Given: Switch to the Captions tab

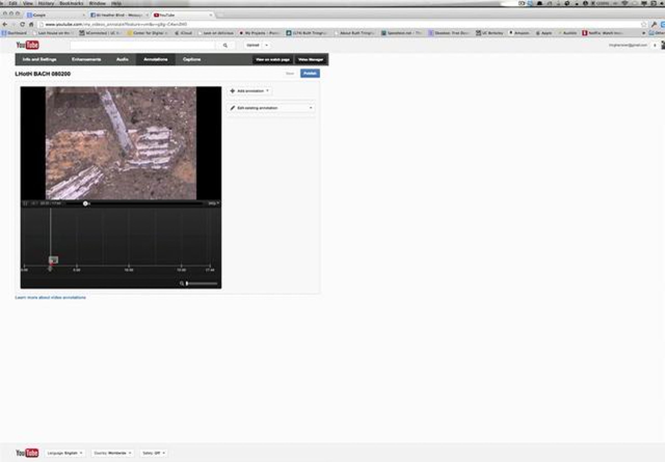Looking at the screenshot, I should point(191,59).
